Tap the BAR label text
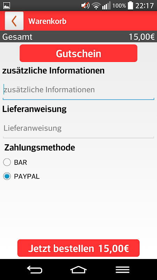157x280 pixels. 21,162
